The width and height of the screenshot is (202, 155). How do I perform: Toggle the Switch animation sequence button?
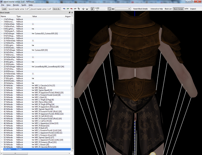(x=113, y=9)
